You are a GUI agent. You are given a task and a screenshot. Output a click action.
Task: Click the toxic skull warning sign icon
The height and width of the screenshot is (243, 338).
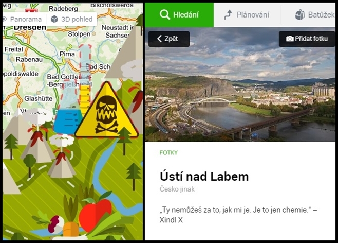(106, 110)
